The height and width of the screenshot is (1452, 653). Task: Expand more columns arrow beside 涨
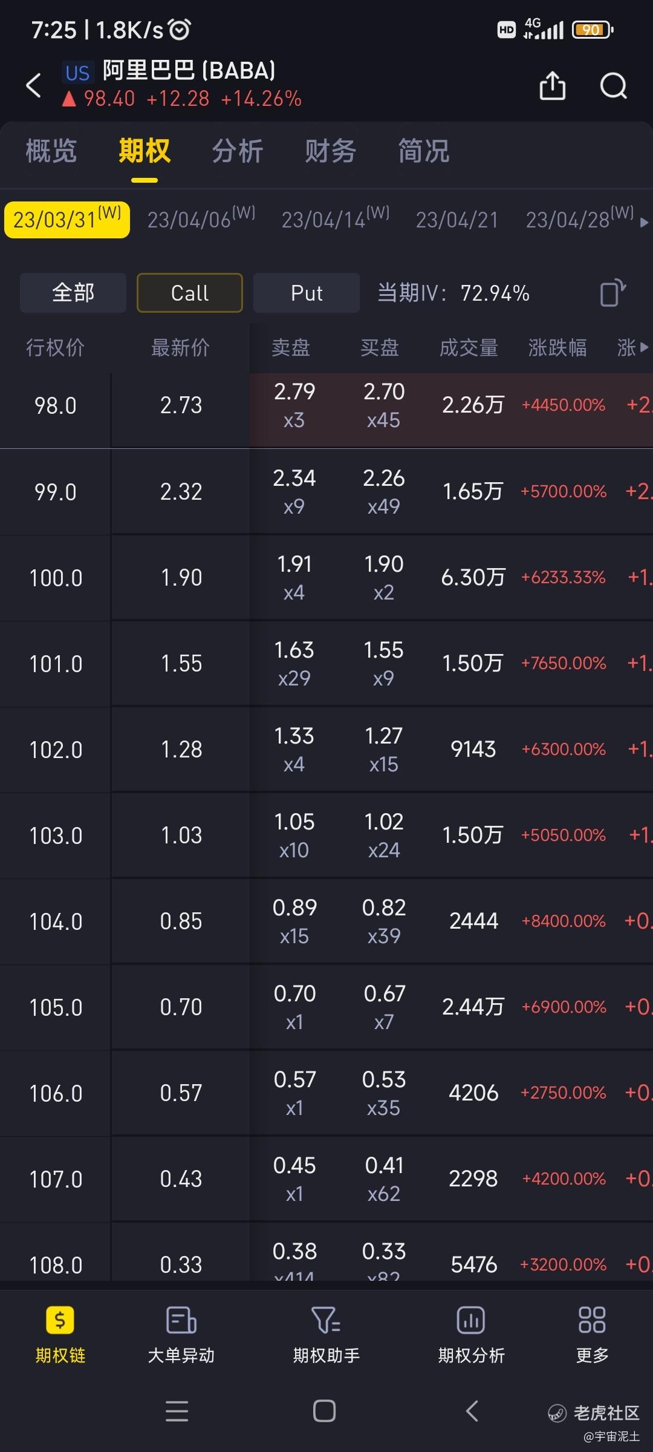coord(644,347)
